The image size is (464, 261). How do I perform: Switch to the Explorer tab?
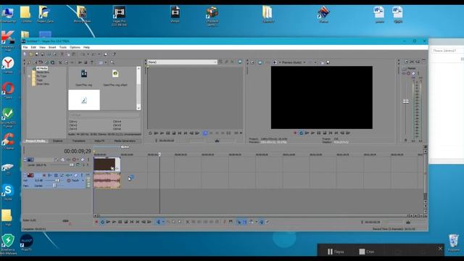pyautogui.click(x=58, y=141)
